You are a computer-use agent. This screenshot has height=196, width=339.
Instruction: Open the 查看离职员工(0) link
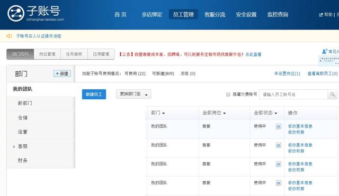point(323,73)
